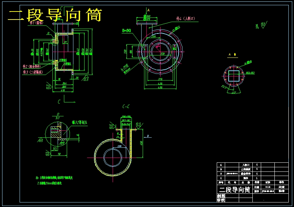Click the 审核 cell in the title block
The width and height of the screenshot is (294, 207).
221,200
